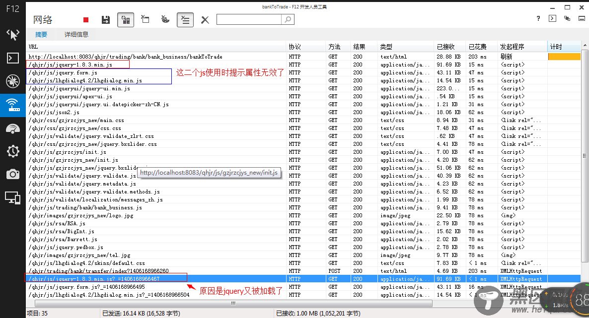Select the json2.js request row
This screenshot has width=589, height=318.
click(x=303, y=112)
